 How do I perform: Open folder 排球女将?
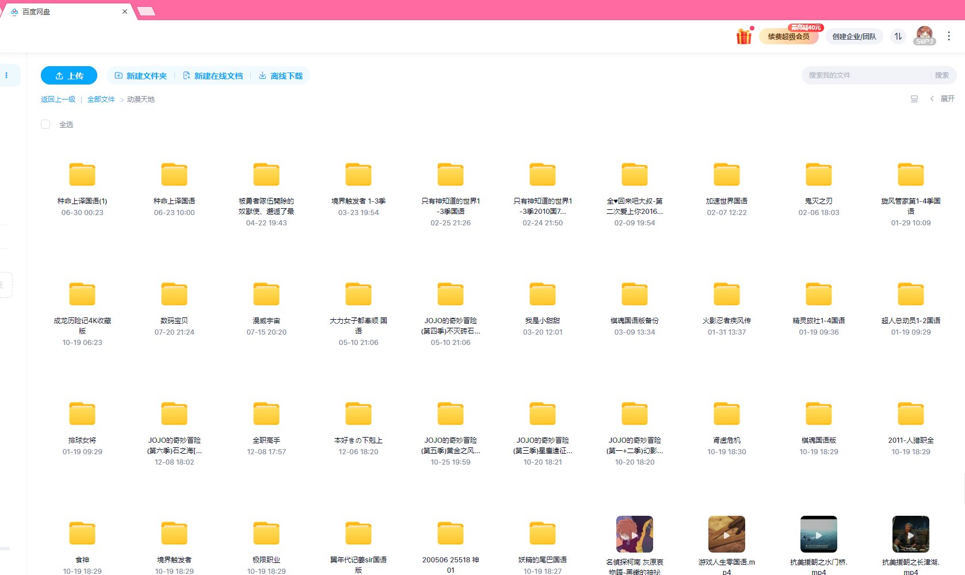tap(82, 414)
